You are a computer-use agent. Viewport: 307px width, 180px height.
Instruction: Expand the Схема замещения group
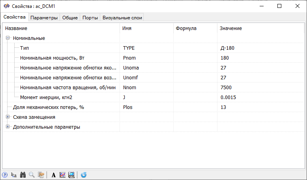click(x=7, y=117)
